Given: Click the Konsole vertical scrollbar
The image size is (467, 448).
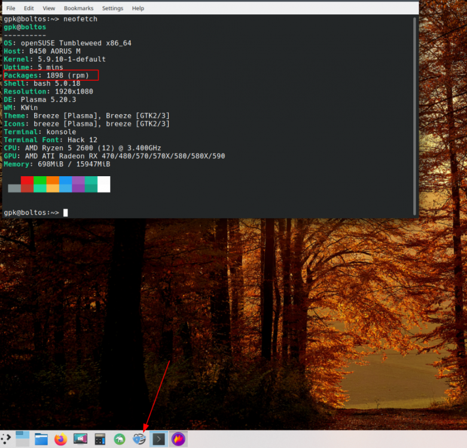Looking at the screenshot, I should 414,116.
